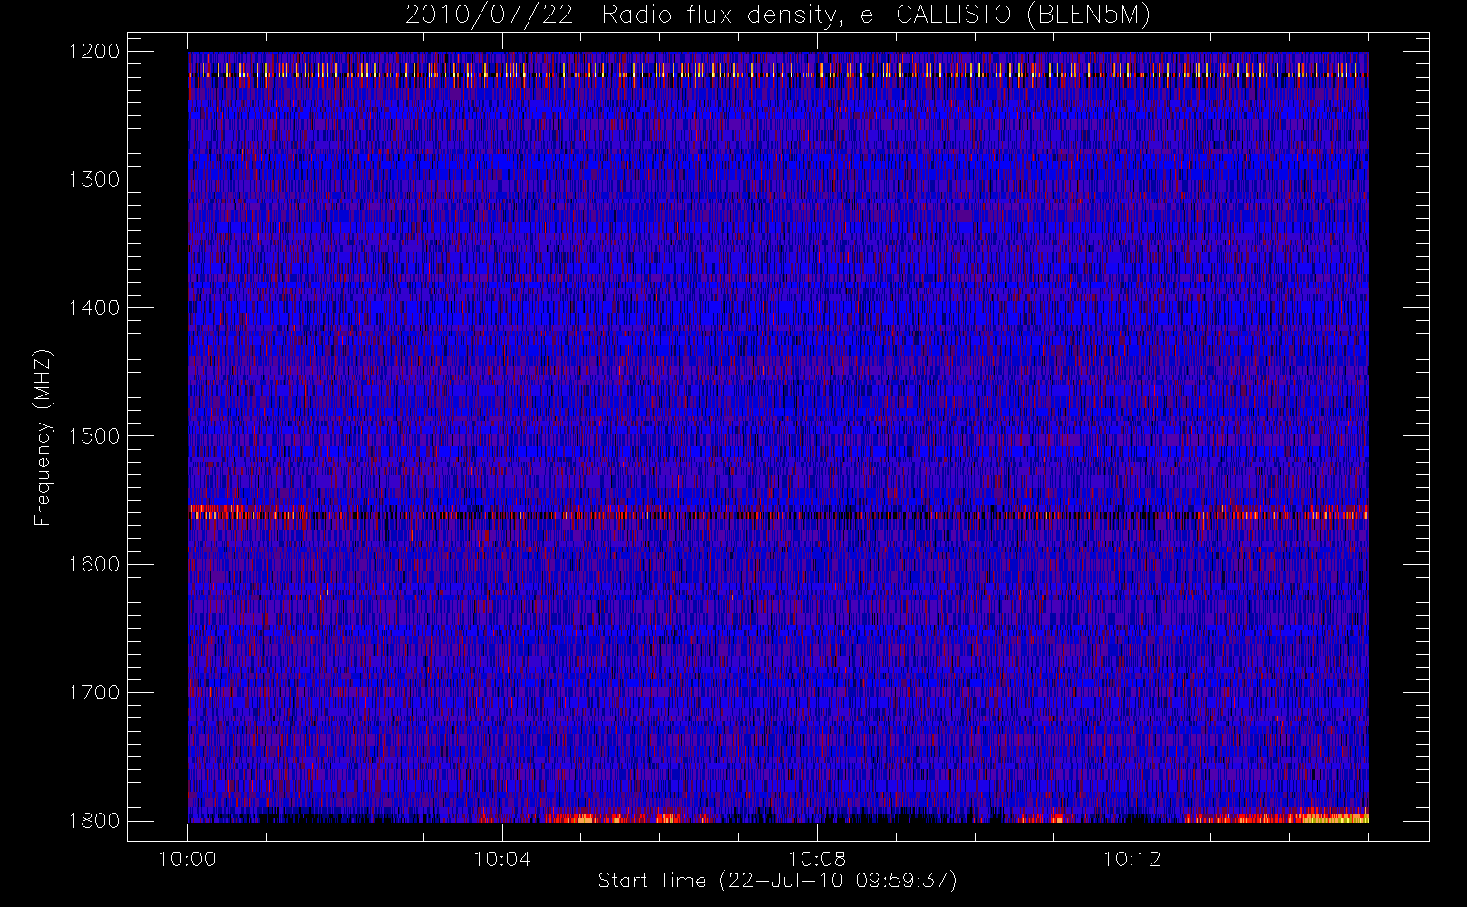Image resolution: width=1467 pixels, height=907 pixels.
Task: Click the 1800 frequency tick label
Action: [x=94, y=821]
